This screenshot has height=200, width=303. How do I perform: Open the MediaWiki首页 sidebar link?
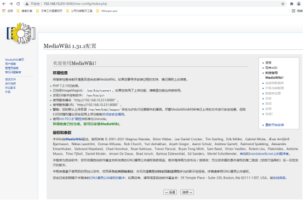coord(14,60)
